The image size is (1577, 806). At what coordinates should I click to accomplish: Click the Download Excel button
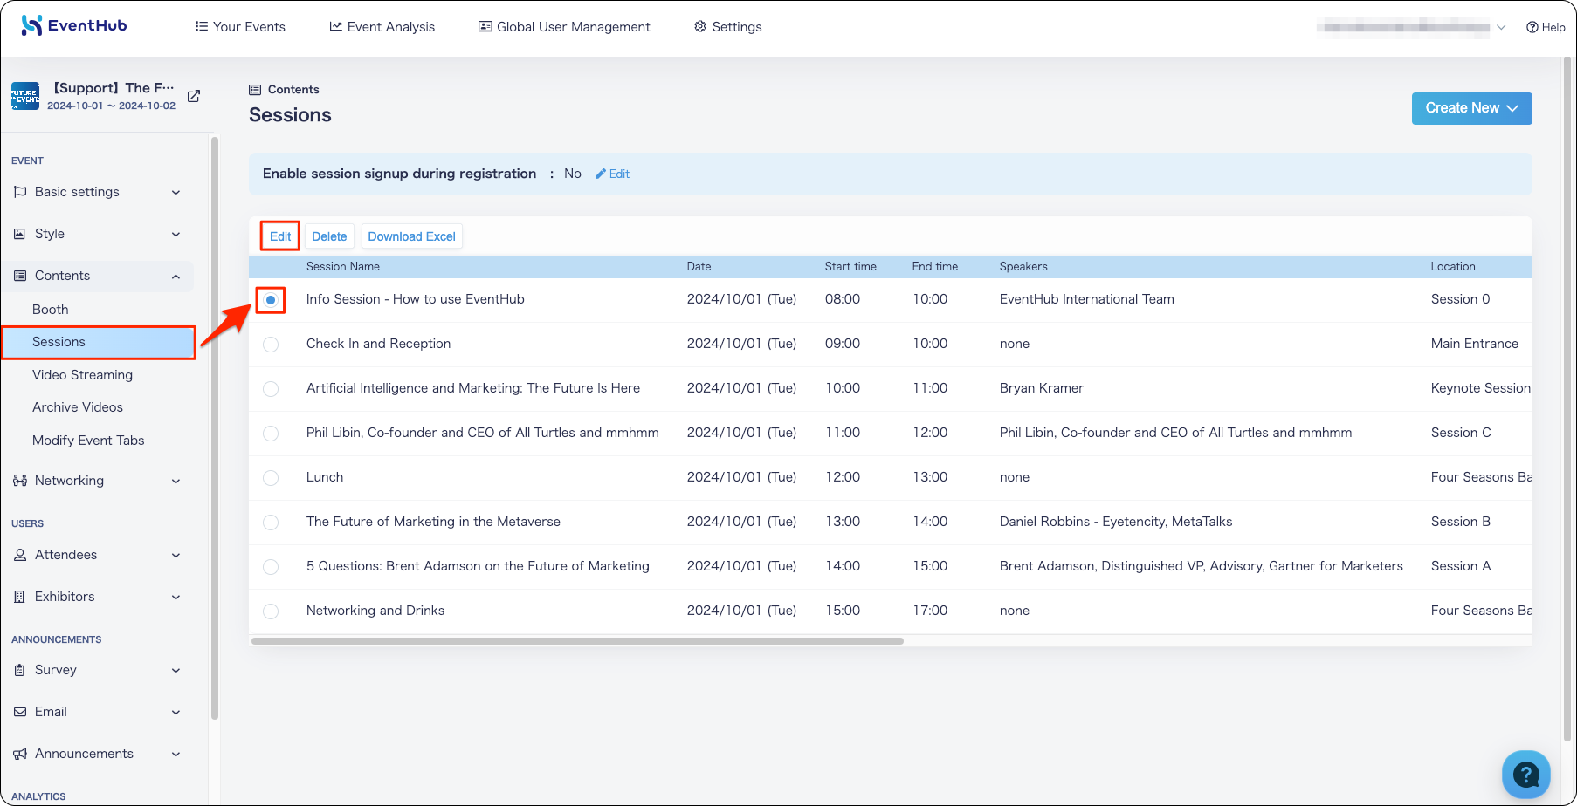[411, 236]
